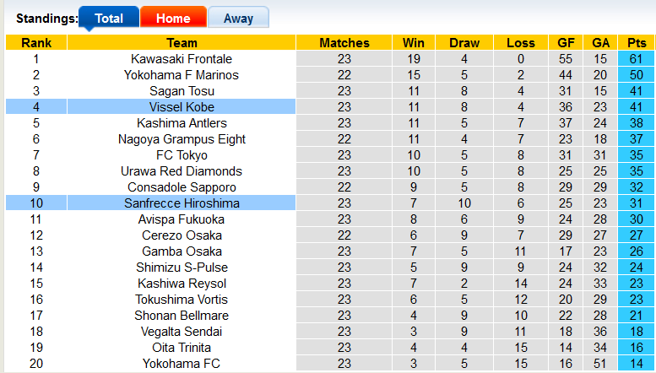Screen dimensions: 656x373
Task: Switch to the Total standings tab
Action: tap(108, 18)
